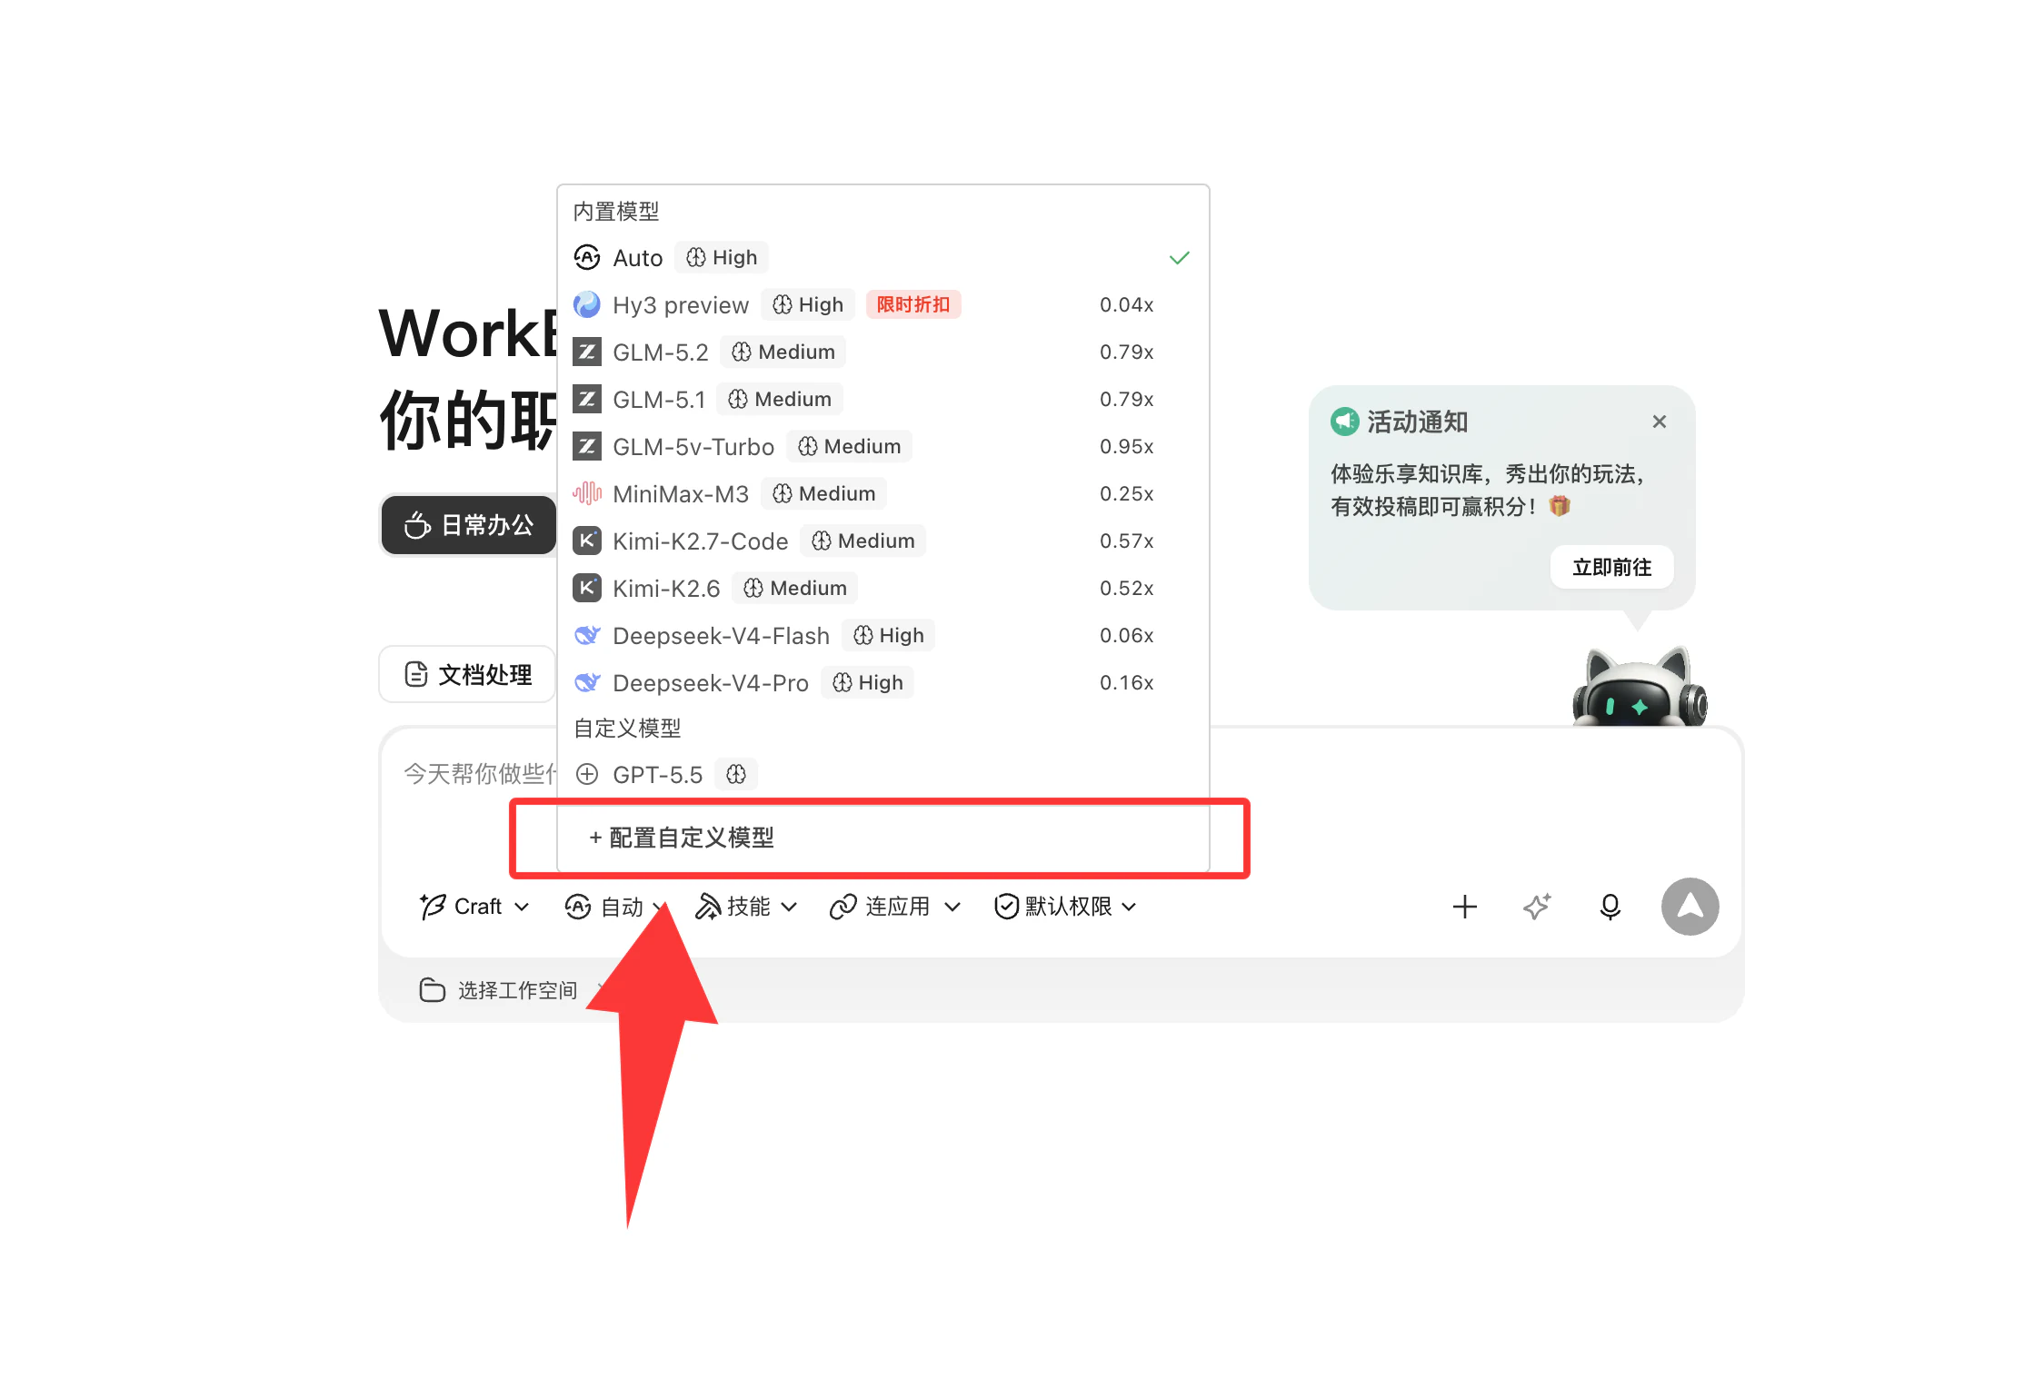Screen dimensions: 2034x1379
Task: Click the 今天帮你做些 prompt input field
Action: (480, 774)
